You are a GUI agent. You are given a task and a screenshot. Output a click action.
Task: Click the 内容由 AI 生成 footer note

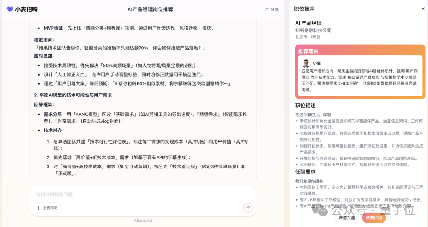pyautogui.click(x=143, y=221)
